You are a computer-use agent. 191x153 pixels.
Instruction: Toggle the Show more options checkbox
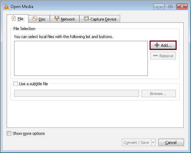click(9, 133)
